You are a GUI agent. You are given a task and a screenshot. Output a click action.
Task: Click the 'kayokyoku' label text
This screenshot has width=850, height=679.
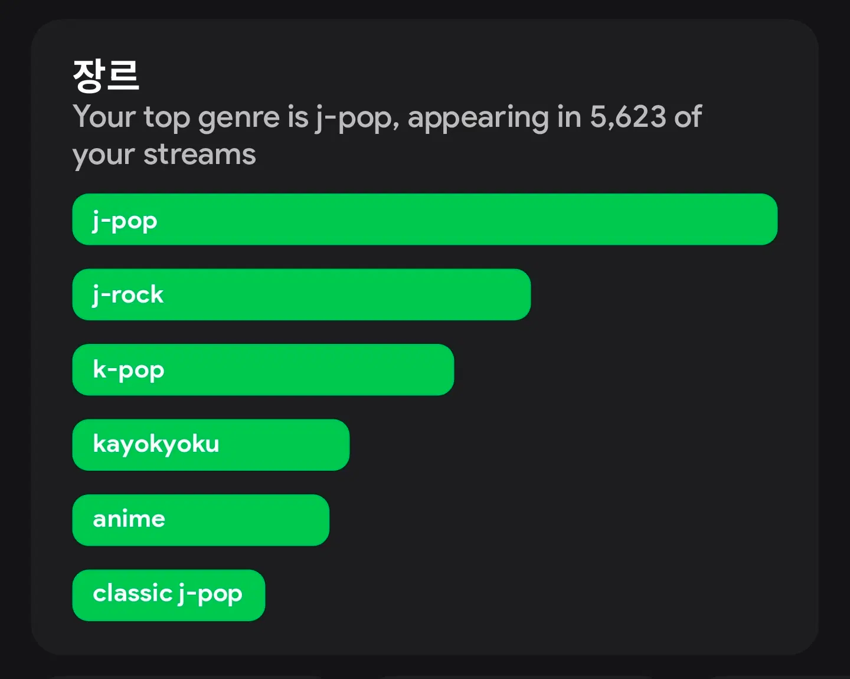(x=156, y=444)
